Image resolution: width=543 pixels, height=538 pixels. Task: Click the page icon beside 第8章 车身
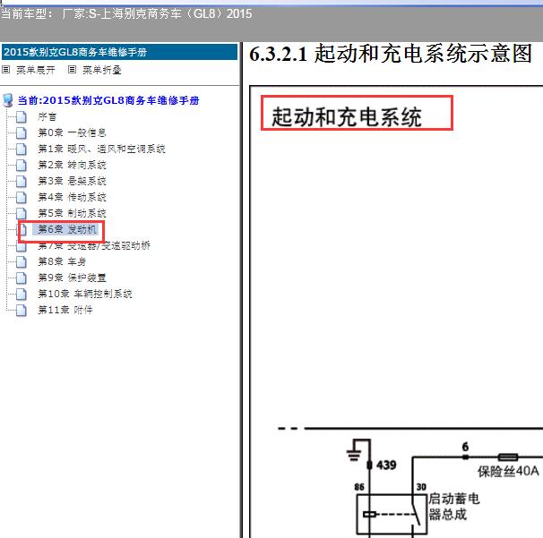click(x=22, y=261)
